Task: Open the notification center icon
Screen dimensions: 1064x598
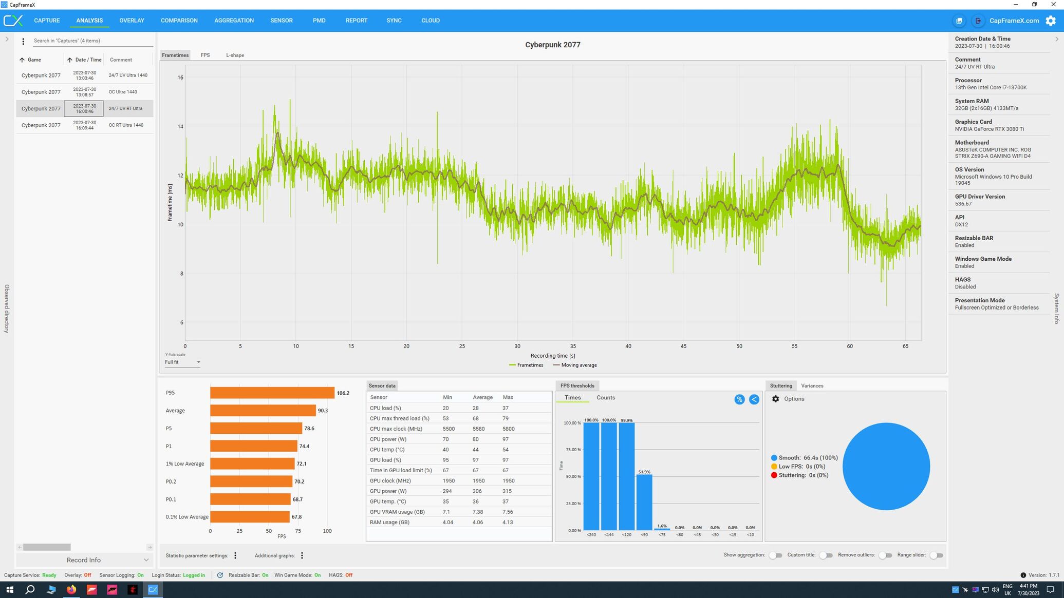Action: coord(1050,589)
